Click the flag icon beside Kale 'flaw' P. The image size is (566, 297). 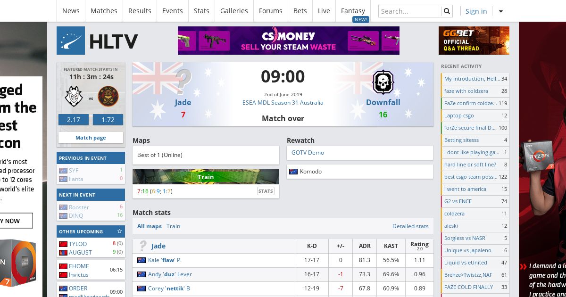(141, 260)
